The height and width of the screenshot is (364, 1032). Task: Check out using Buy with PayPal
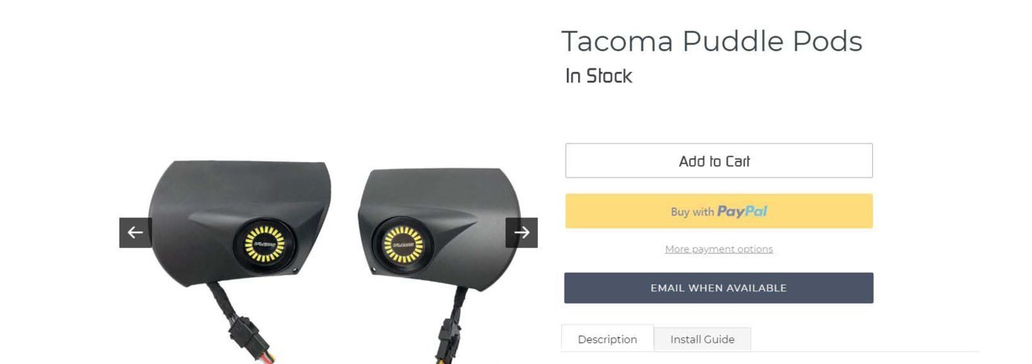coord(719,211)
